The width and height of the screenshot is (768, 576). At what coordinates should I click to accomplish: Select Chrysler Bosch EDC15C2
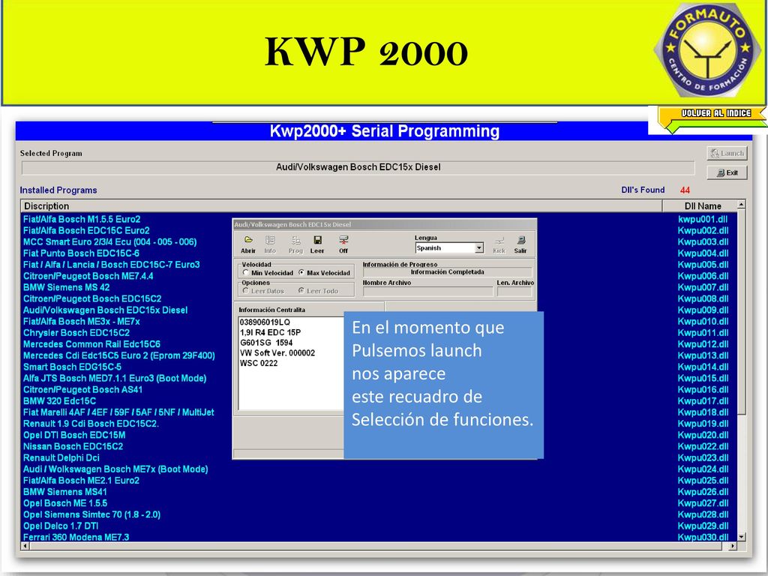click(x=76, y=332)
